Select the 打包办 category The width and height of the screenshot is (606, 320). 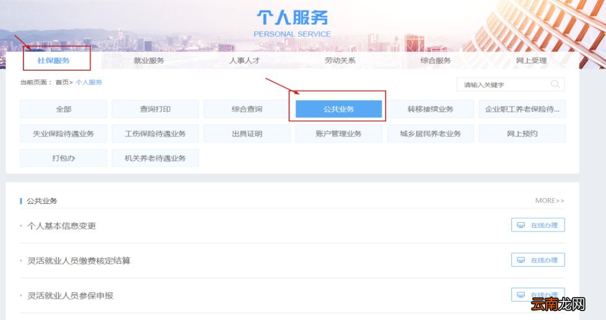pyautogui.click(x=63, y=158)
